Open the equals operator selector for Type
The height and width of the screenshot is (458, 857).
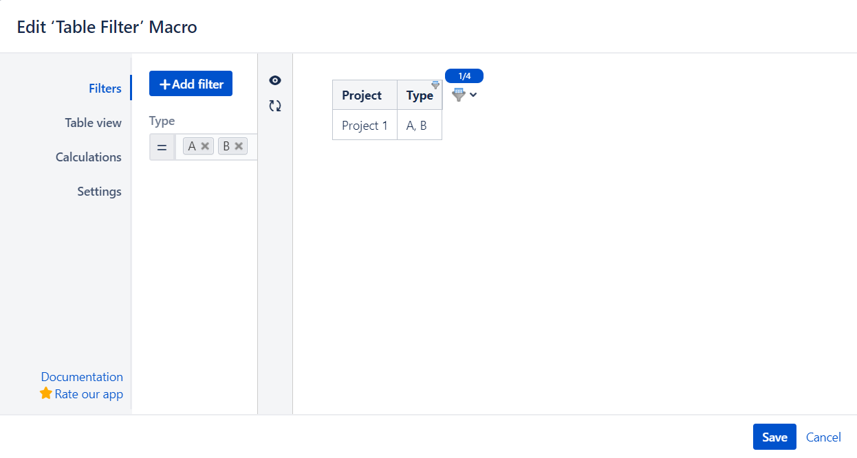click(x=162, y=146)
